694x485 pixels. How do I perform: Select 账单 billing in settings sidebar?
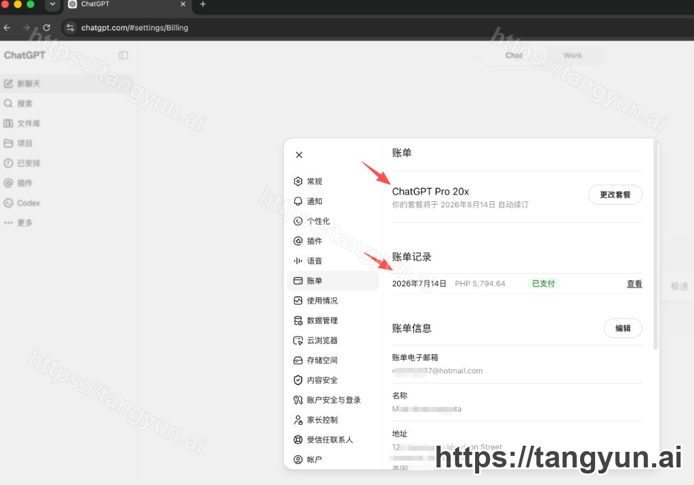coord(333,280)
